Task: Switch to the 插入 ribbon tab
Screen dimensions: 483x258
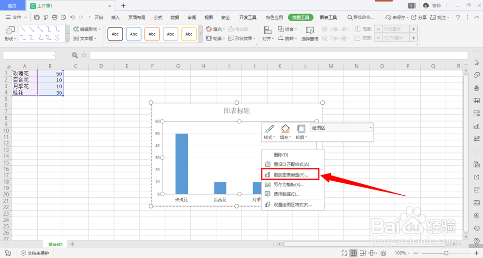Action: 115,17
